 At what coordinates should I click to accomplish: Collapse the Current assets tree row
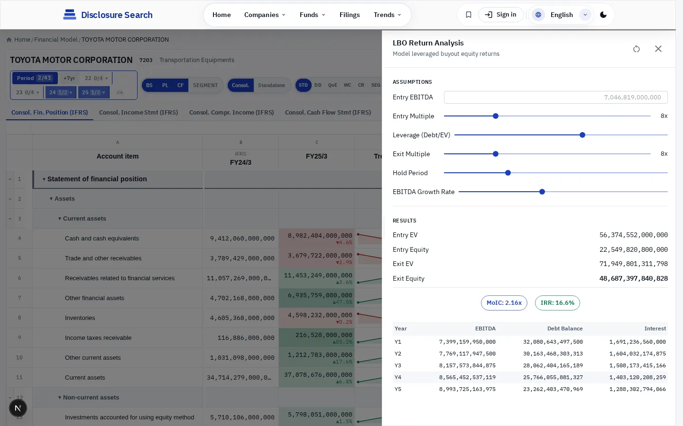60,219
